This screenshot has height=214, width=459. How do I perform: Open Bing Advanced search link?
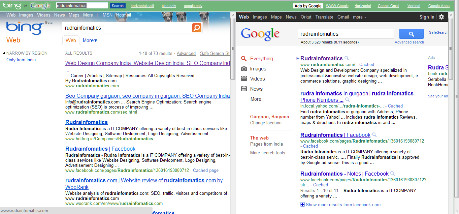click(186, 53)
